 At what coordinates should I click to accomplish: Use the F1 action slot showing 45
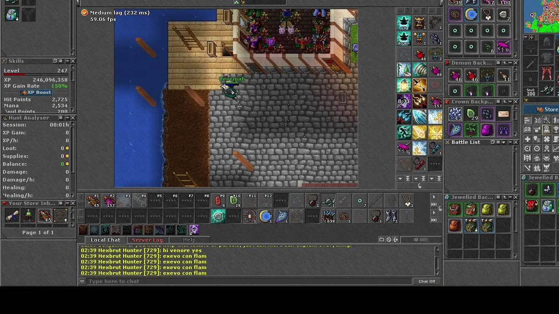pyautogui.click(x=93, y=201)
